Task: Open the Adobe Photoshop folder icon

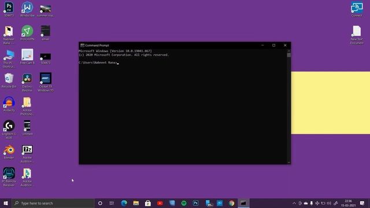Action: click(x=27, y=106)
